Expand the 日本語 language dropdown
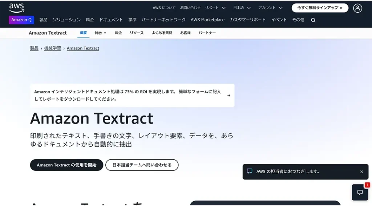This screenshot has height=206, width=372. point(242,8)
